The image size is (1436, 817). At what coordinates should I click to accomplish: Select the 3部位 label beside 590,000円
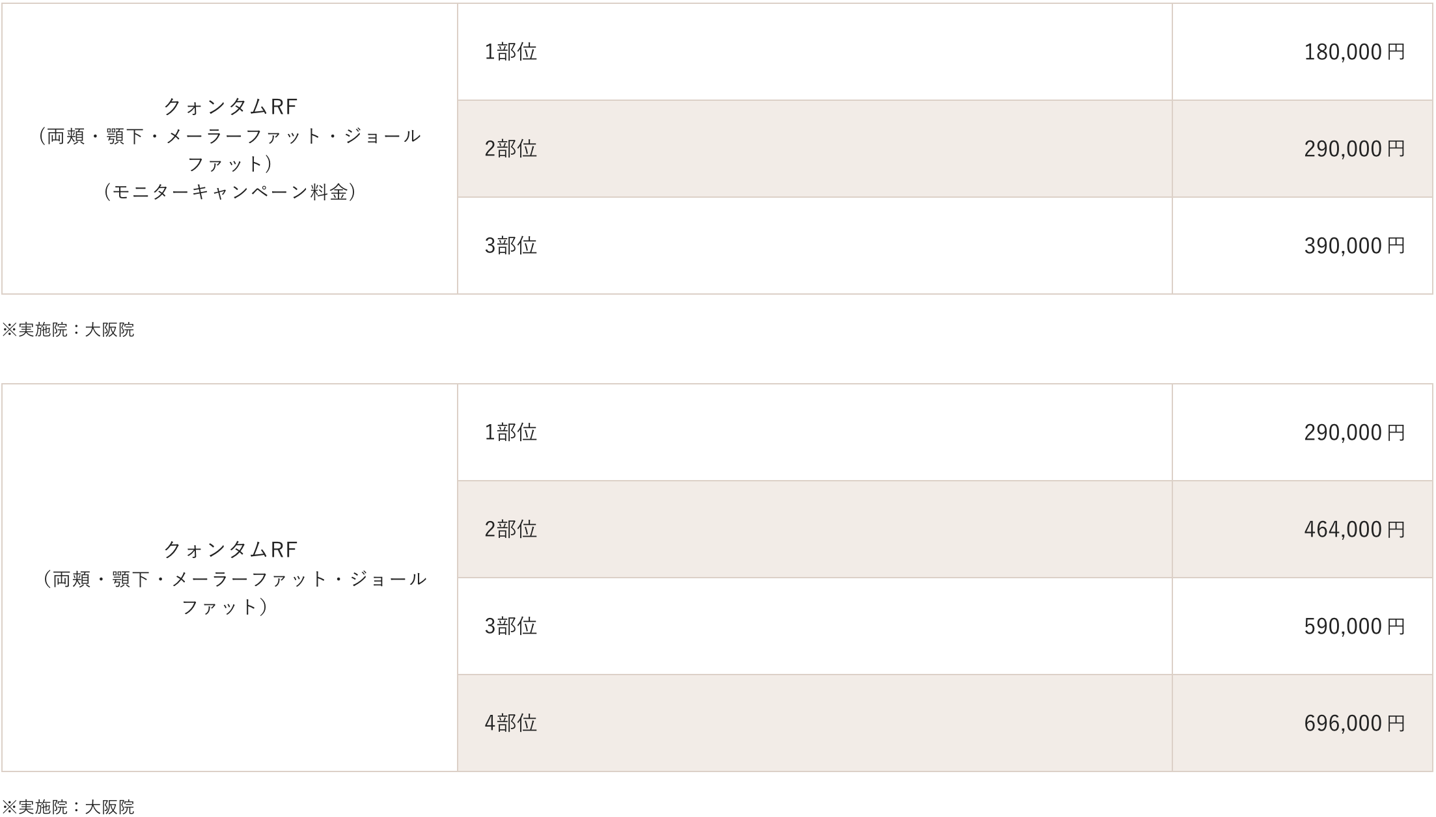tap(510, 626)
